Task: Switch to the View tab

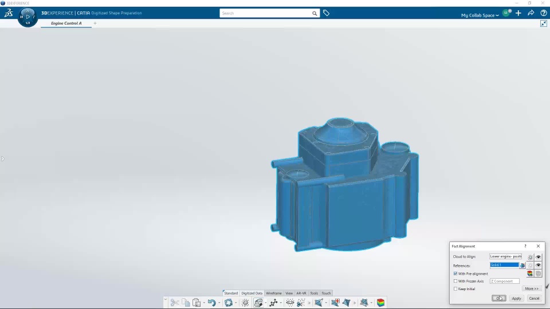Action: pos(289,293)
